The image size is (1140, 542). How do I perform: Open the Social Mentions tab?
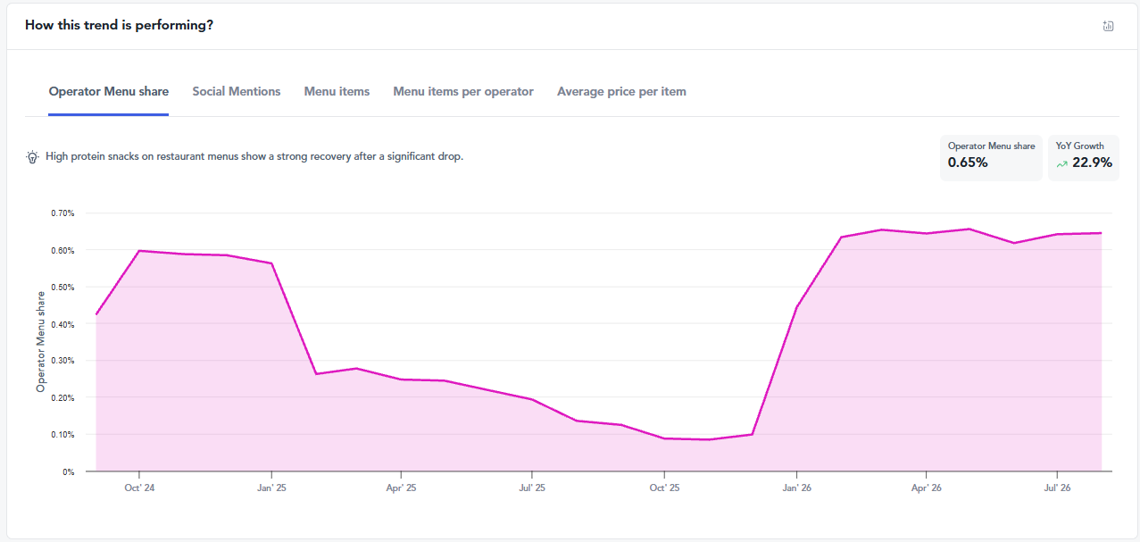coord(237,91)
